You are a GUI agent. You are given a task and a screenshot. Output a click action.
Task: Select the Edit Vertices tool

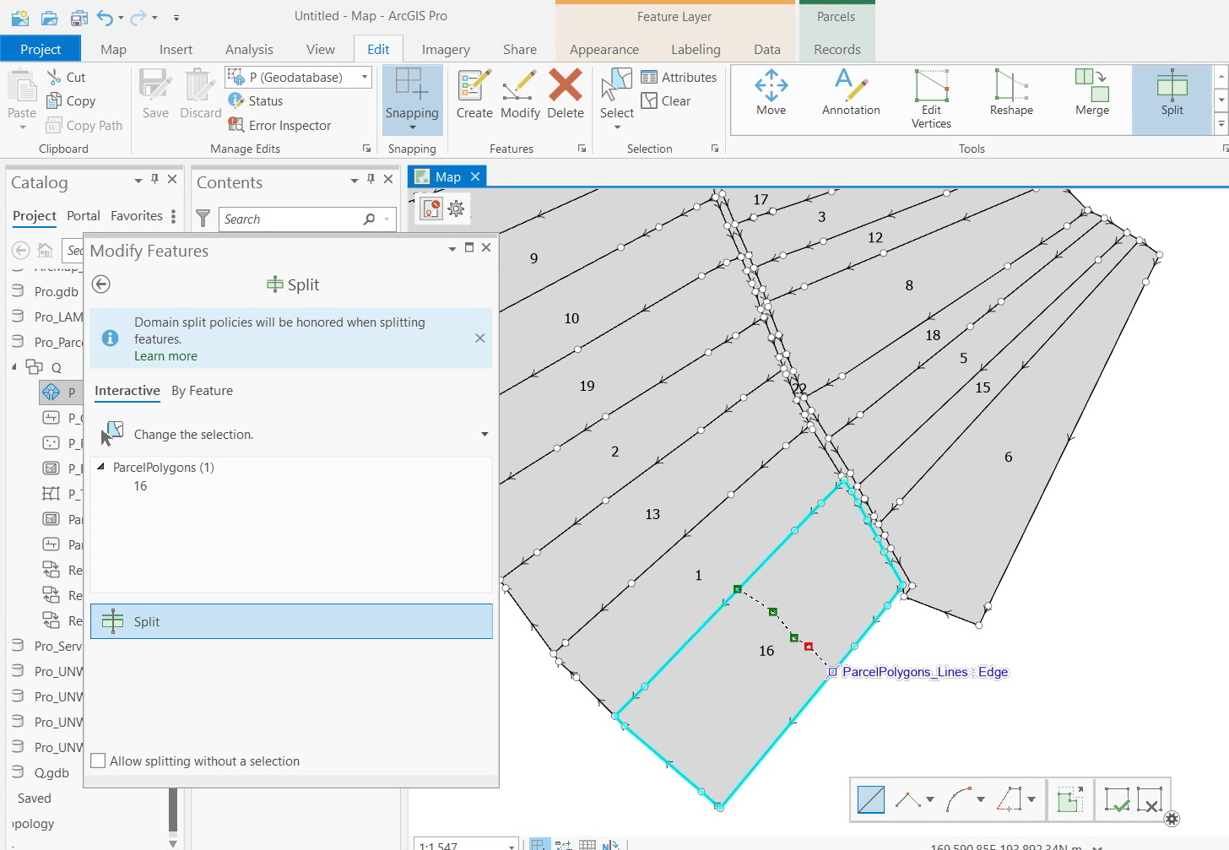pos(931,99)
